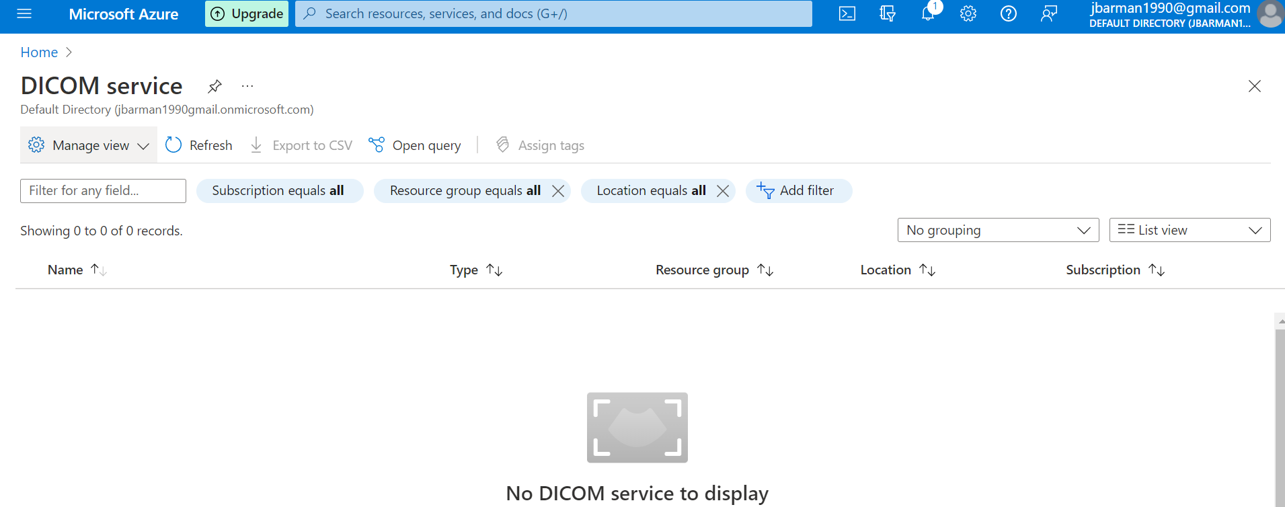Click Assign tags
The width and height of the screenshot is (1285, 507).
tap(540, 145)
